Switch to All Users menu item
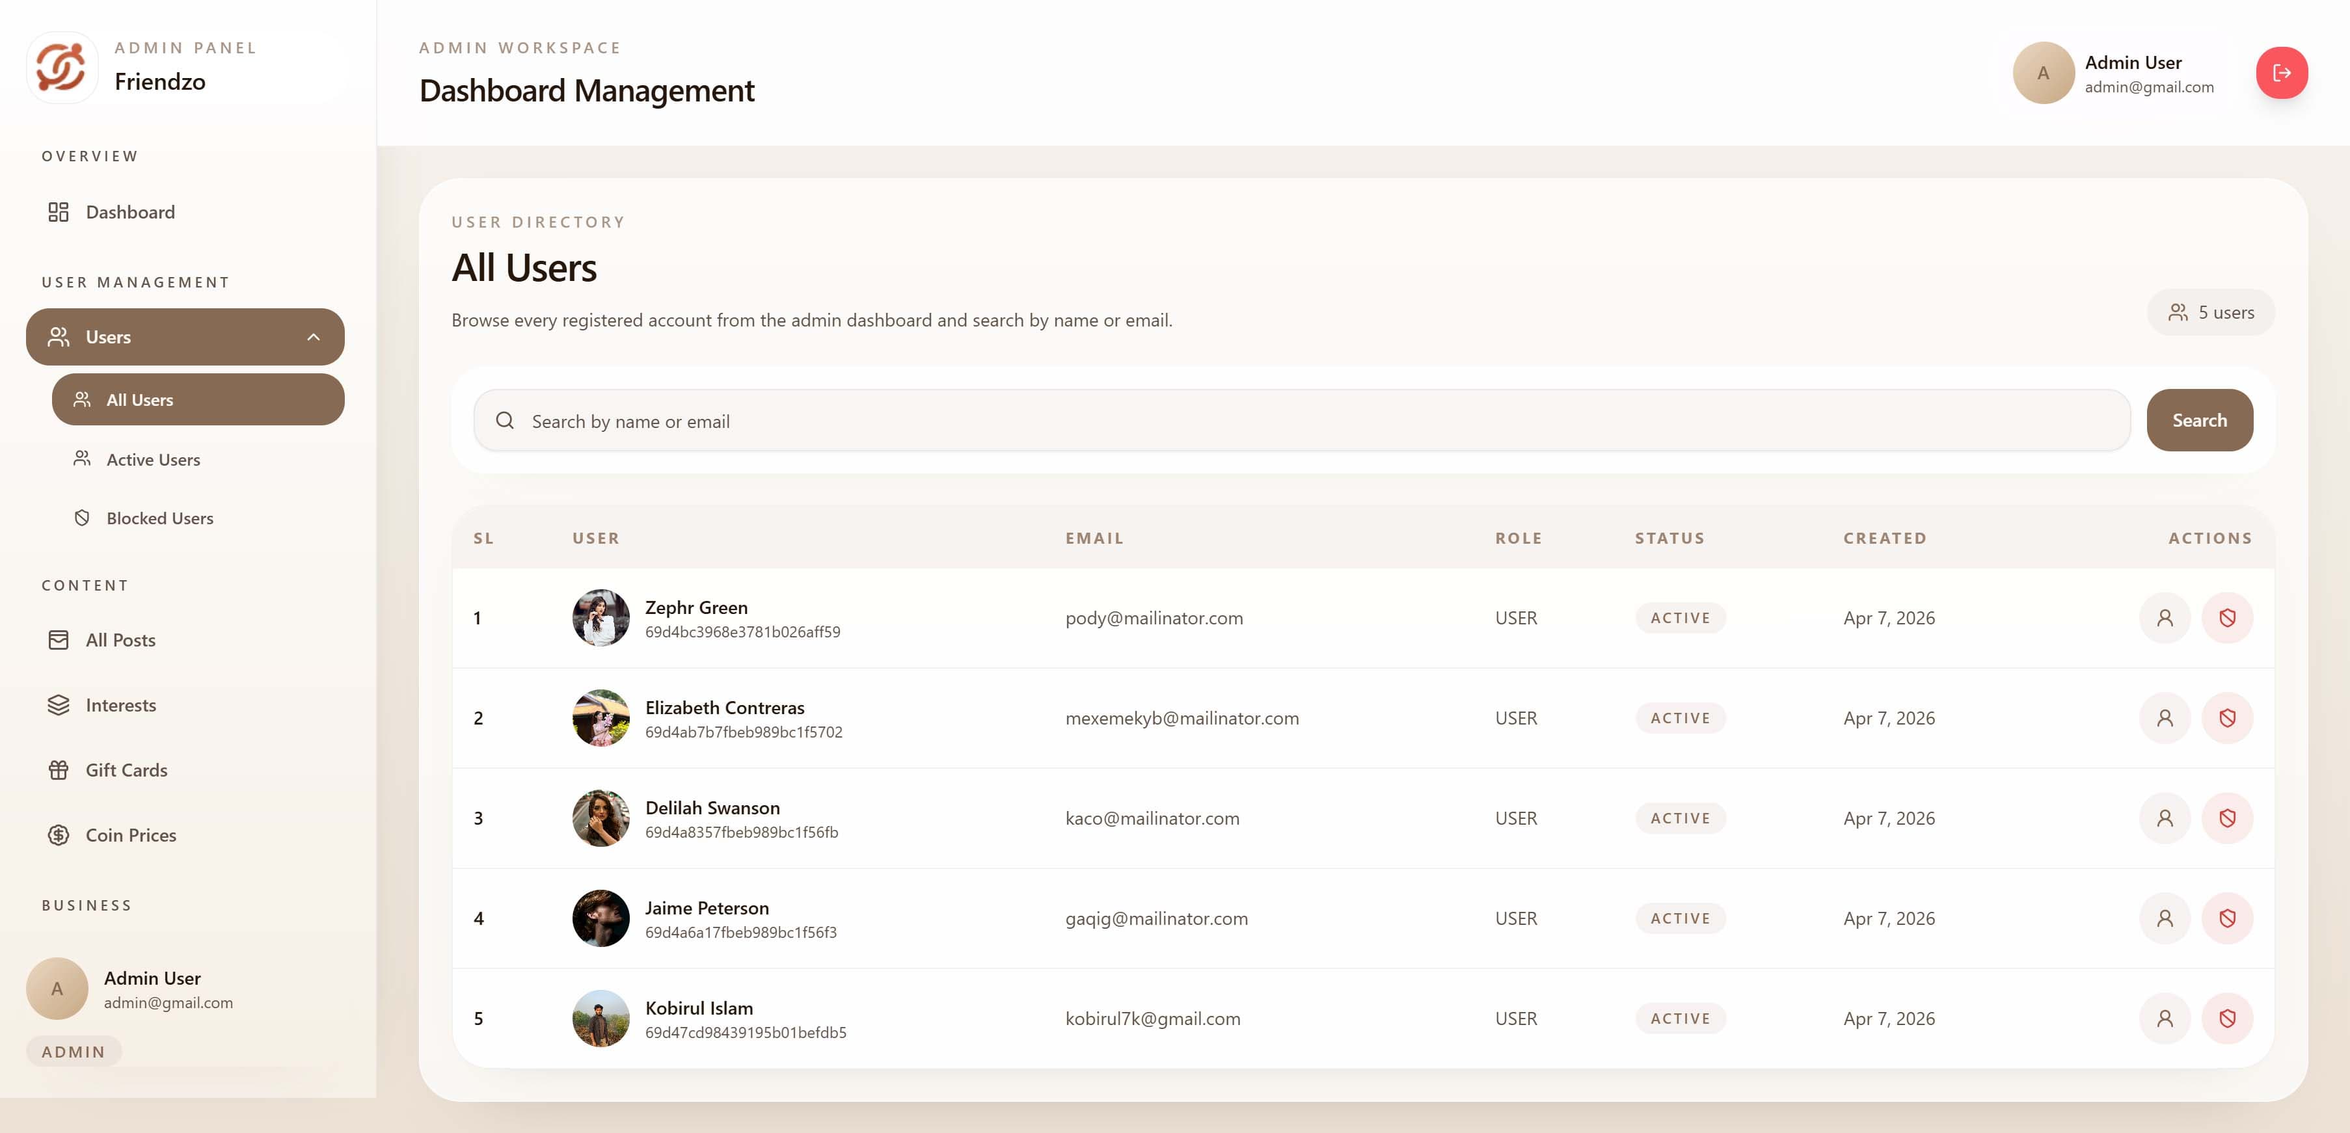The image size is (2350, 1133). [140, 399]
